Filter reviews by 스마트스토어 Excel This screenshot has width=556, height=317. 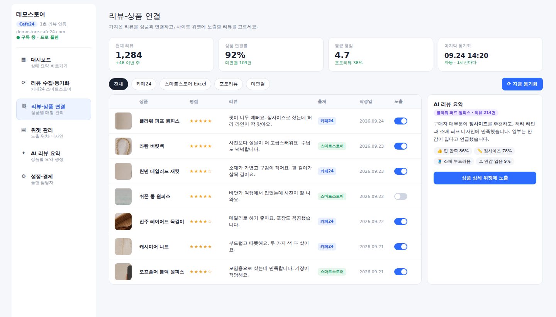click(x=185, y=84)
